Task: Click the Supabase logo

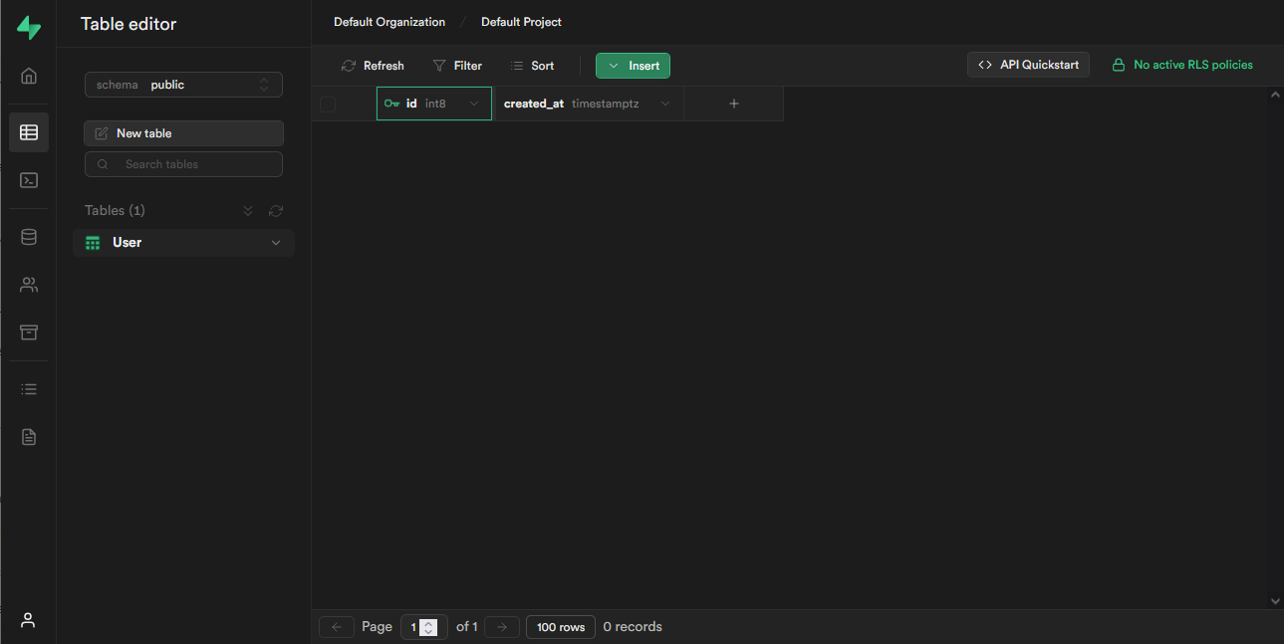Action: point(28,27)
